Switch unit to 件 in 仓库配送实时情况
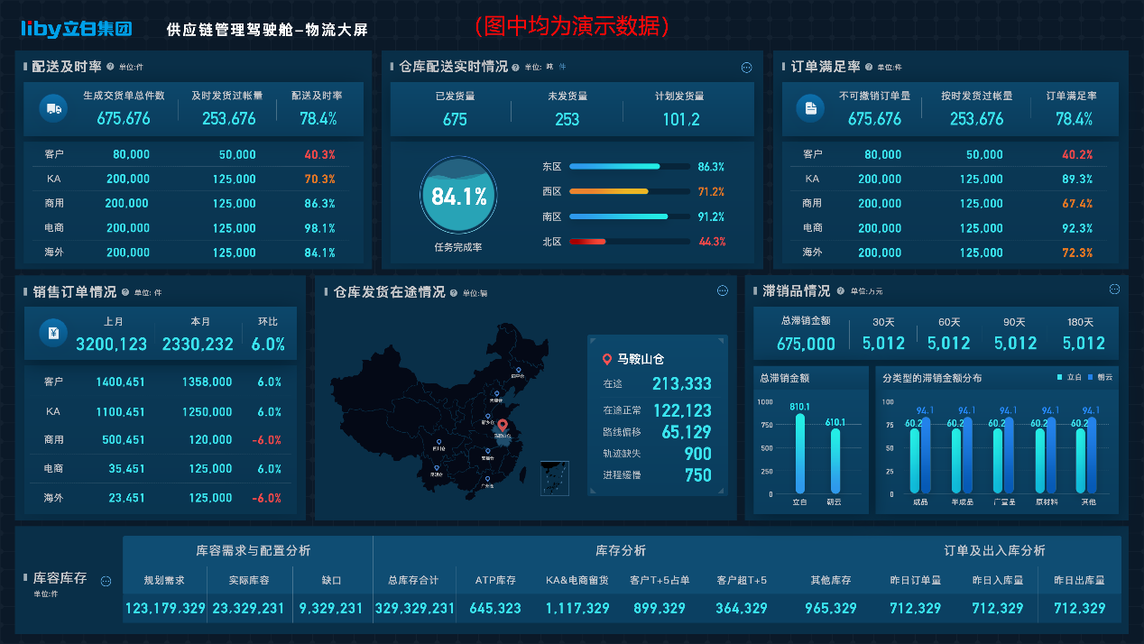The height and width of the screenshot is (644, 1144). click(563, 67)
